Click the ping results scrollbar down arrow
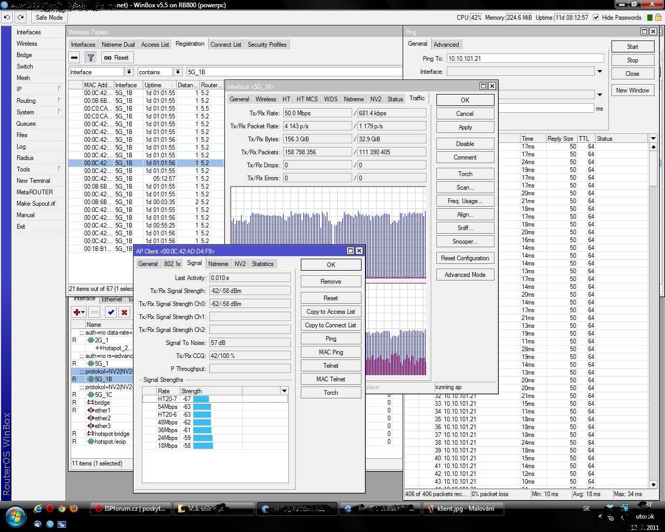Image resolution: width=665 pixels, height=532 pixels. [653, 484]
